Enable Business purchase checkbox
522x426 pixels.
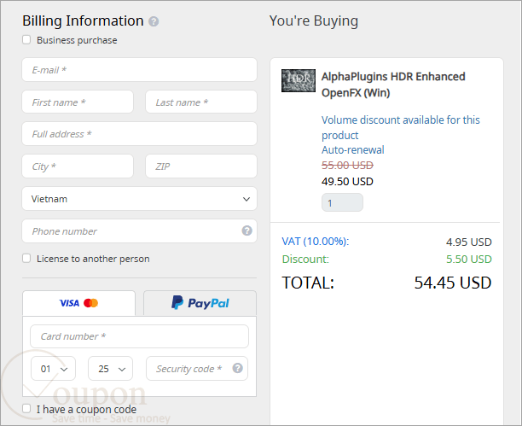pos(26,40)
